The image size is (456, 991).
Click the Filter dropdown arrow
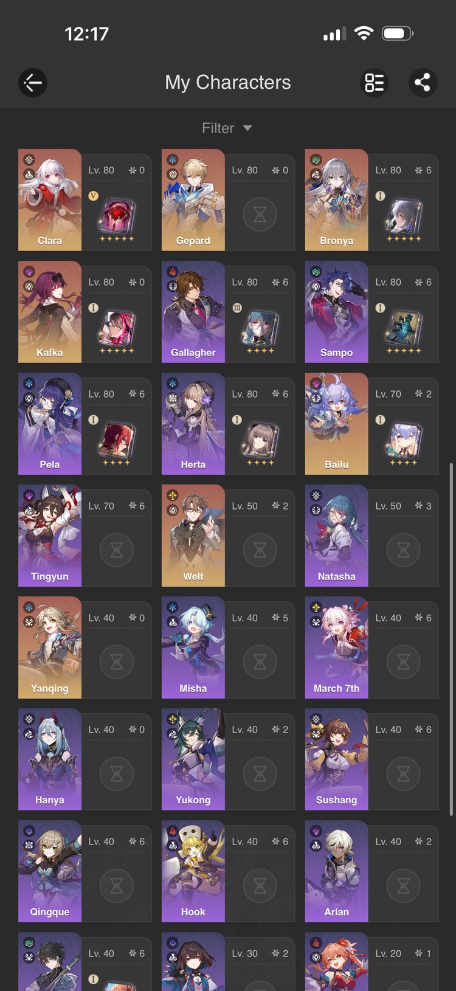tap(247, 128)
